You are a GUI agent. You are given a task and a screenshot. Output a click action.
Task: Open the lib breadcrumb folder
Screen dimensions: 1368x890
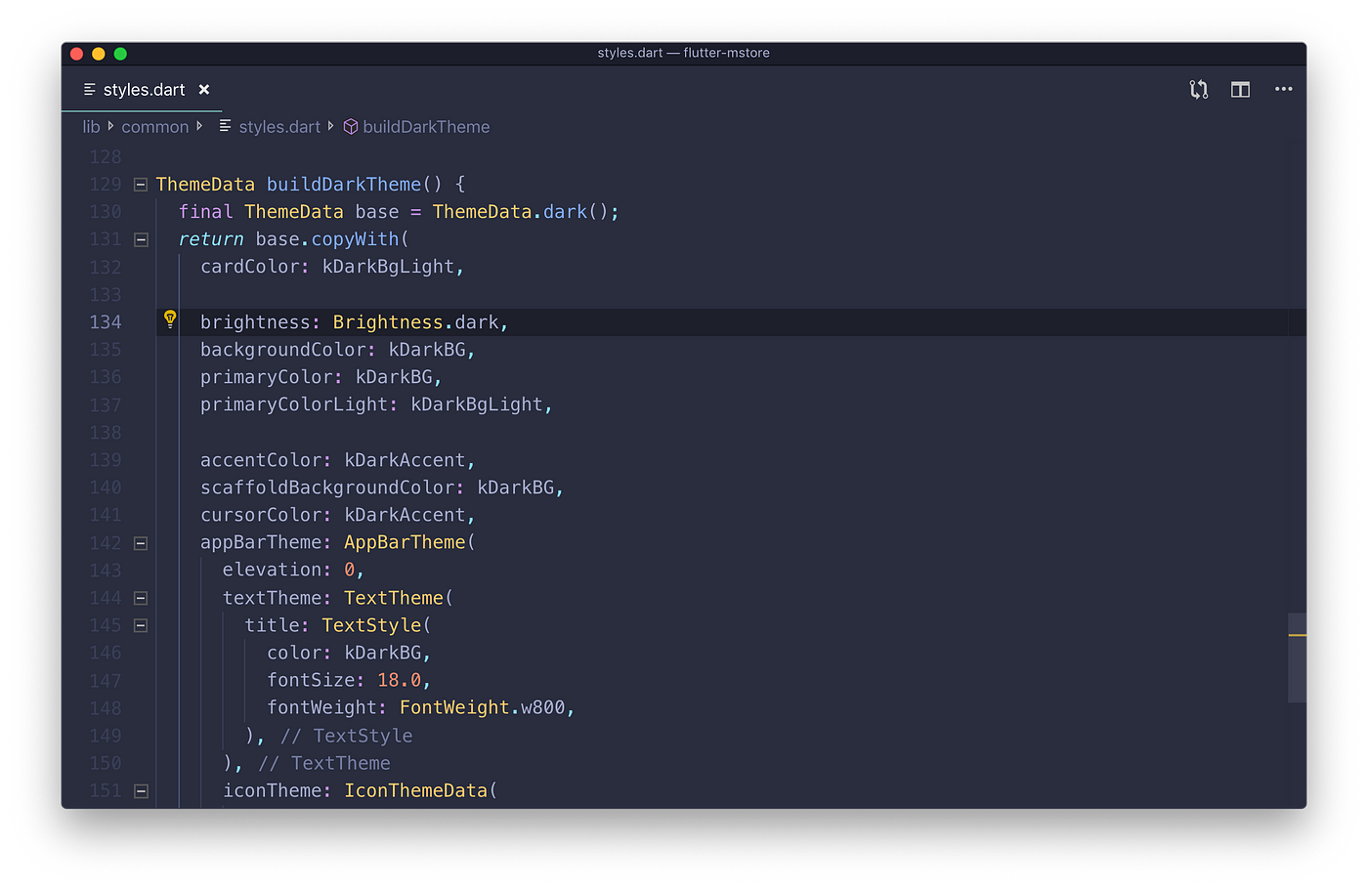[x=91, y=127]
